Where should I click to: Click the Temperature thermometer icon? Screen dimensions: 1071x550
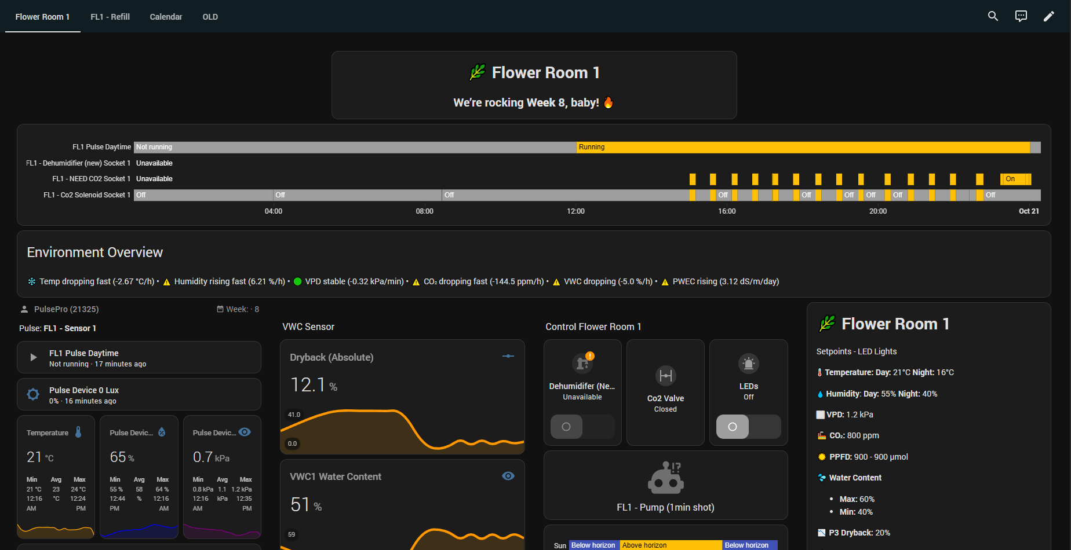(79, 432)
